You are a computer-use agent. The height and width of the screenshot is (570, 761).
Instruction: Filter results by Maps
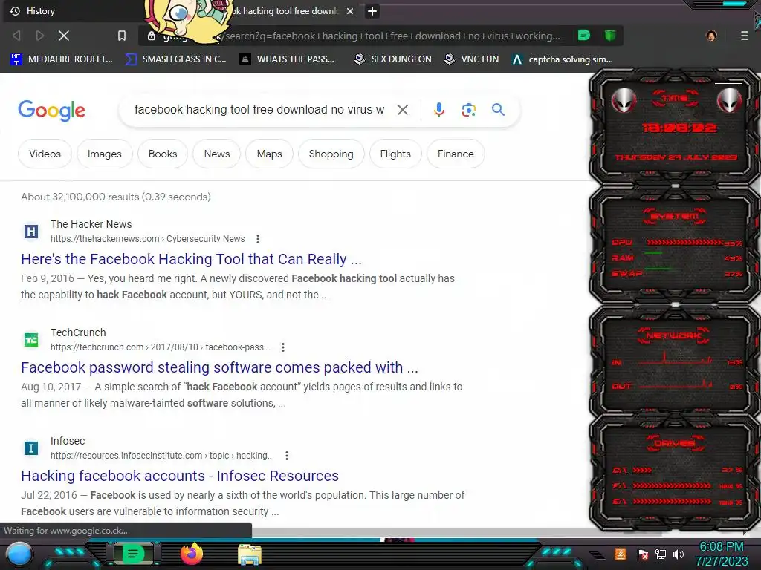tap(269, 154)
